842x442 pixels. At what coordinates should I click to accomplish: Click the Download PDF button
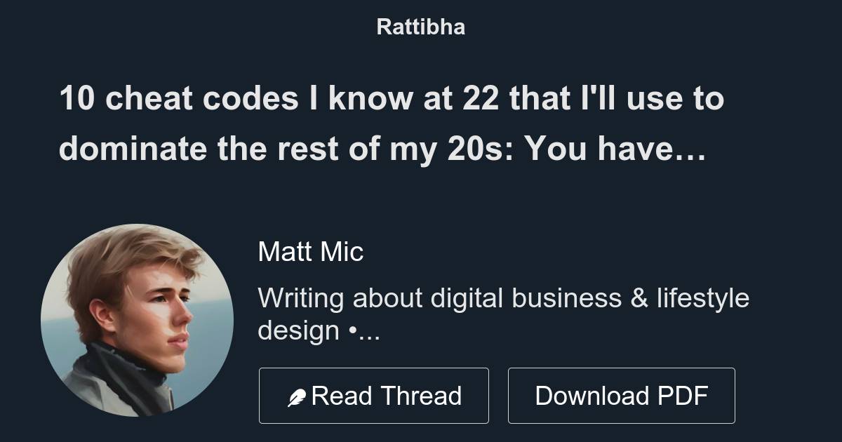click(x=622, y=395)
